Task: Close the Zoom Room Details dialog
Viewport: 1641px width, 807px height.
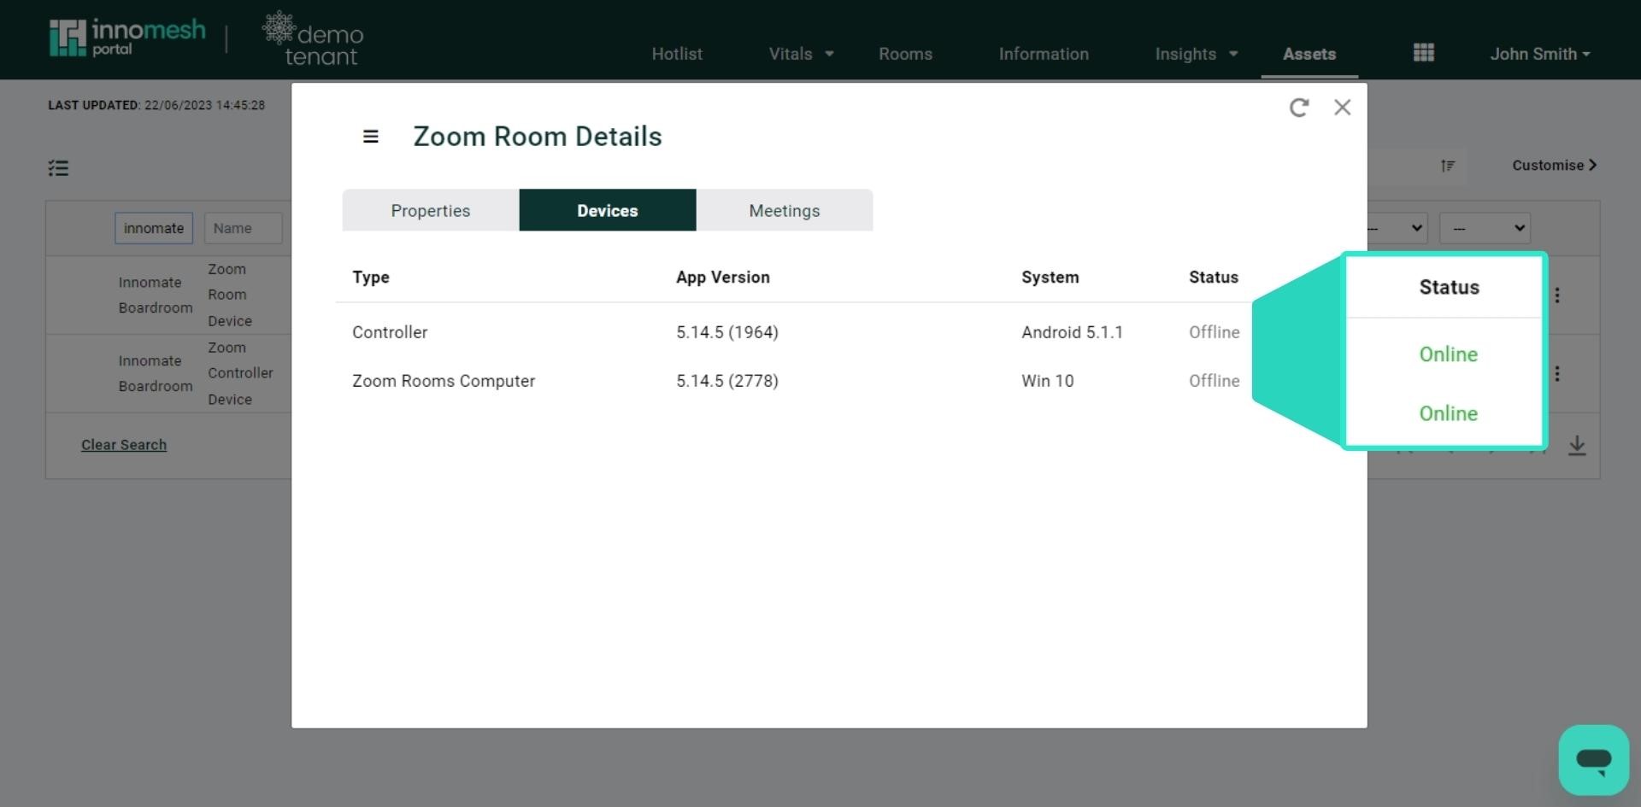Action: click(x=1342, y=108)
